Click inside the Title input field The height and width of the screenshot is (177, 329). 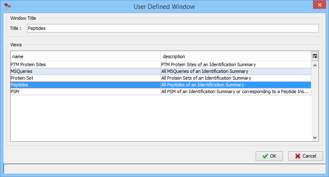[x=173, y=28]
